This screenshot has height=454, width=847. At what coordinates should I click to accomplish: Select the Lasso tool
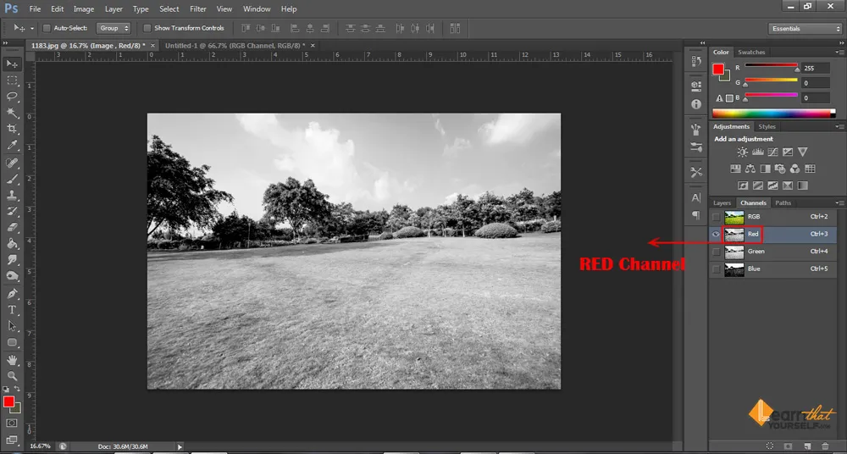13,97
